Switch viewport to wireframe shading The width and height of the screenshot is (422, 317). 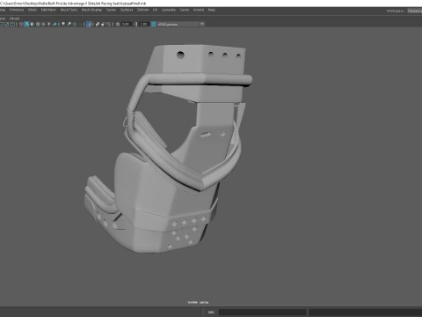tap(21, 24)
